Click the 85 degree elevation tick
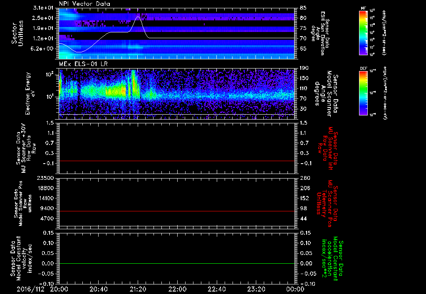This screenshot has height=294, width=426. (x=303, y=8)
